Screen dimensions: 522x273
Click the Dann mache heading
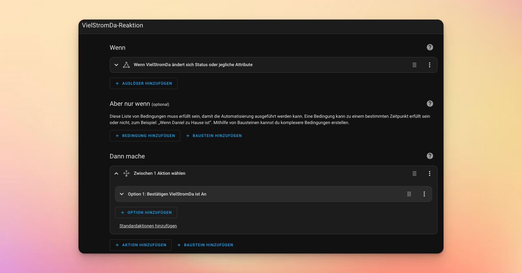click(x=127, y=156)
